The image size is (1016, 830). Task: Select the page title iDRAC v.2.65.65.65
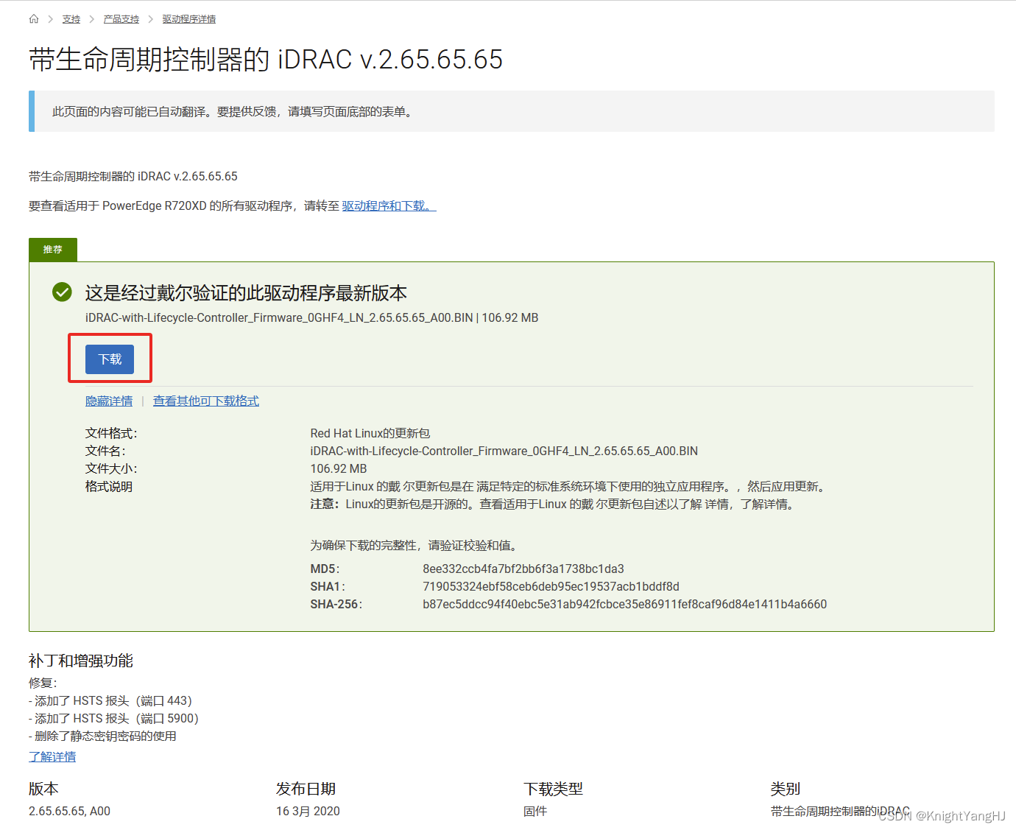click(266, 60)
